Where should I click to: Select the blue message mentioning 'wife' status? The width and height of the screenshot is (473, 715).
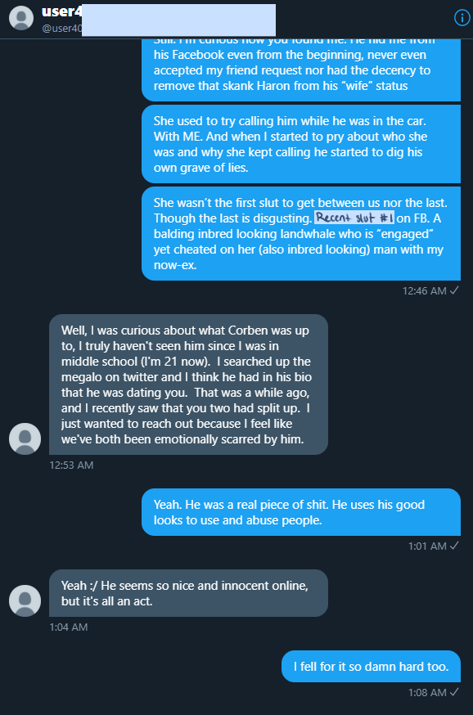pyautogui.click(x=301, y=70)
